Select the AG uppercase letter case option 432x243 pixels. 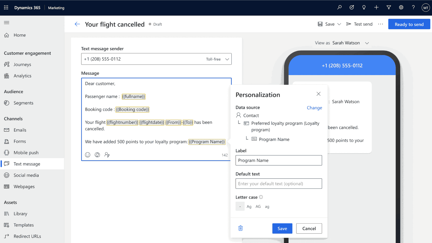[x=258, y=206]
